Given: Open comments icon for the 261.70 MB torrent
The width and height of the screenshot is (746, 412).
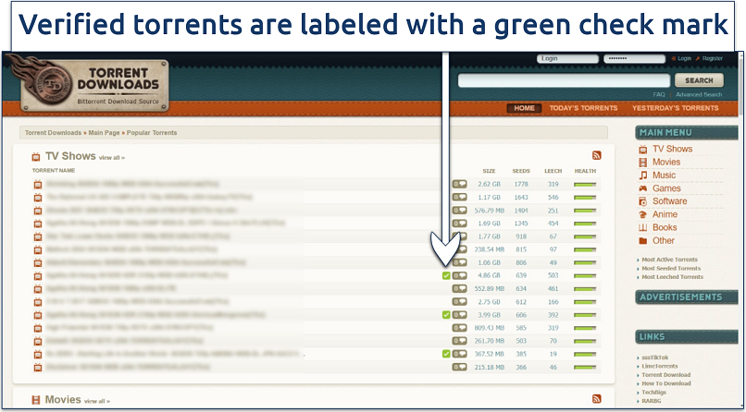Looking at the screenshot, I should click(x=460, y=340).
